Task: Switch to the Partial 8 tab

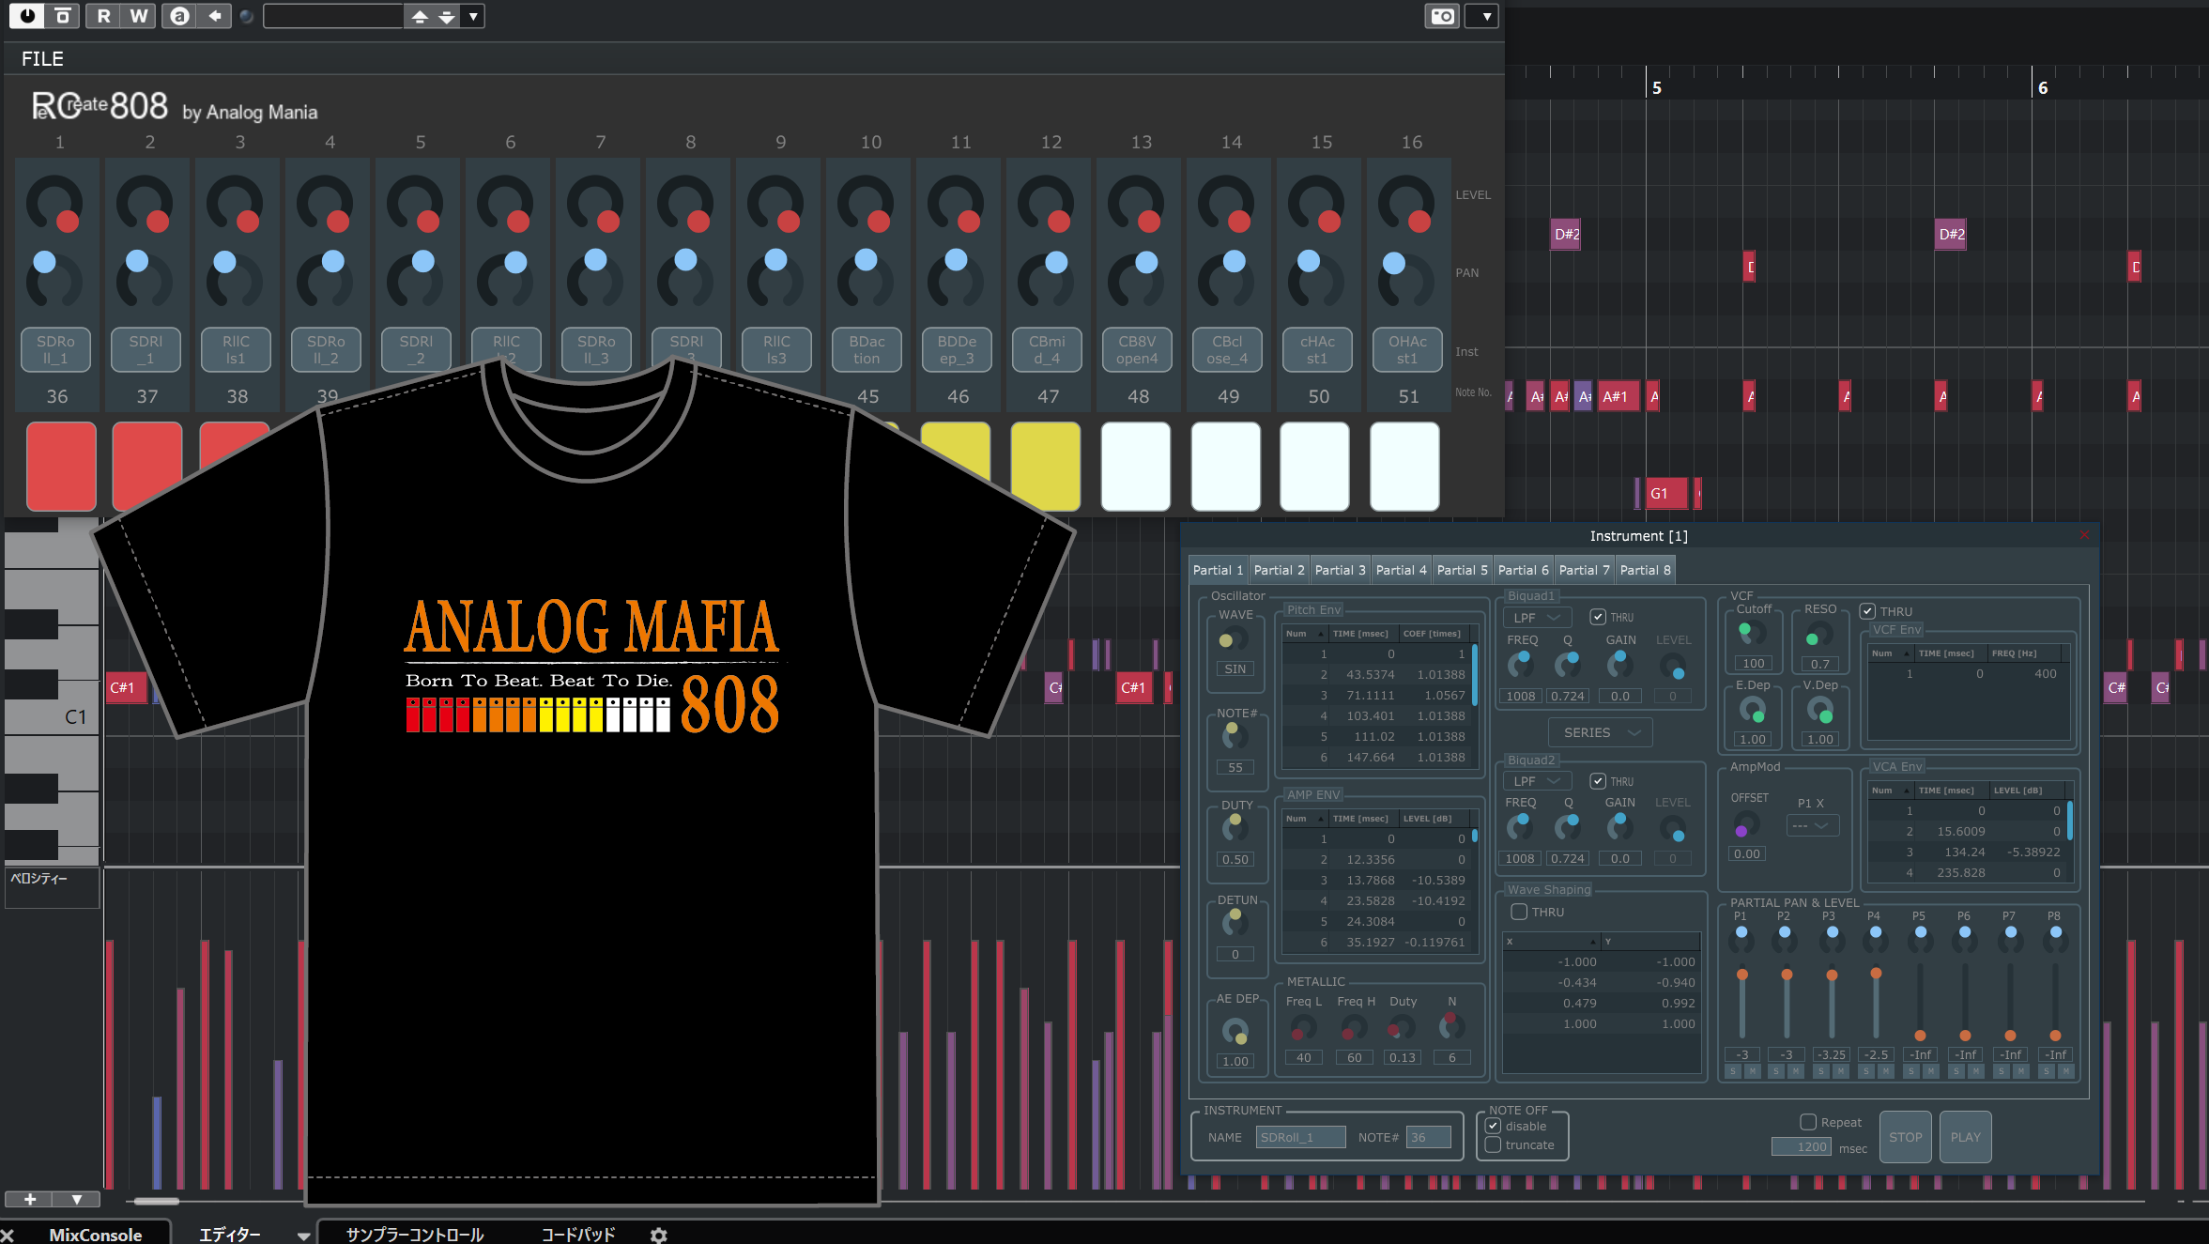Action: pyautogui.click(x=1645, y=570)
